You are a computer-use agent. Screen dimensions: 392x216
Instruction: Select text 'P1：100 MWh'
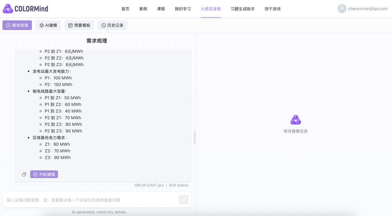click(x=58, y=78)
